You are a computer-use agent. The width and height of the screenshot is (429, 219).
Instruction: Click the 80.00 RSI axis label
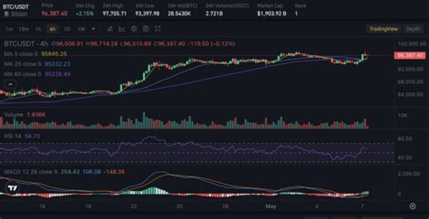click(405, 139)
